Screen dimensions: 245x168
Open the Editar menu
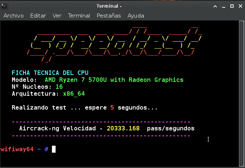38,16
